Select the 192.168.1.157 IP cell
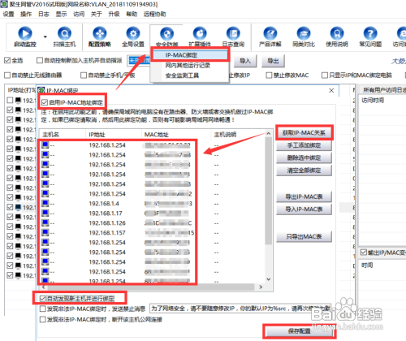Image resolution: width=406 pixels, height=341 pixels. (107, 233)
